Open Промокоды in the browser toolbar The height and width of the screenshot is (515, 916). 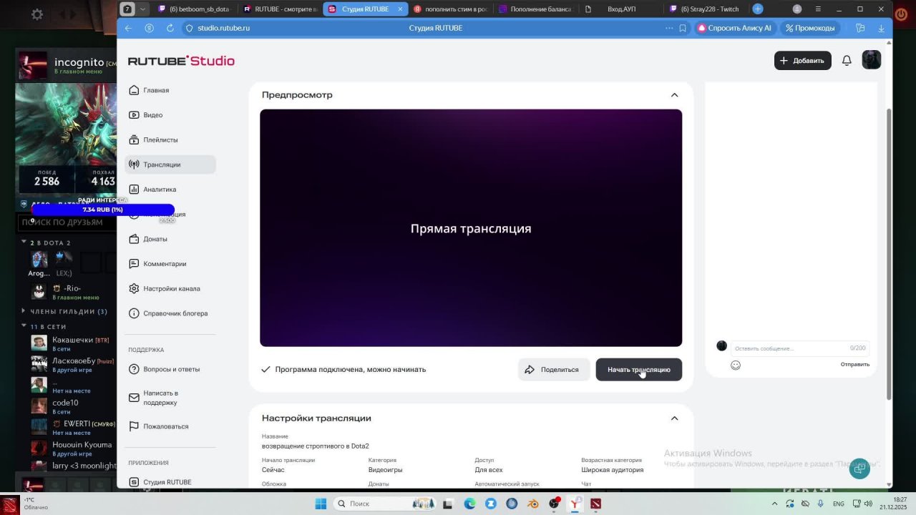tap(809, 28)
